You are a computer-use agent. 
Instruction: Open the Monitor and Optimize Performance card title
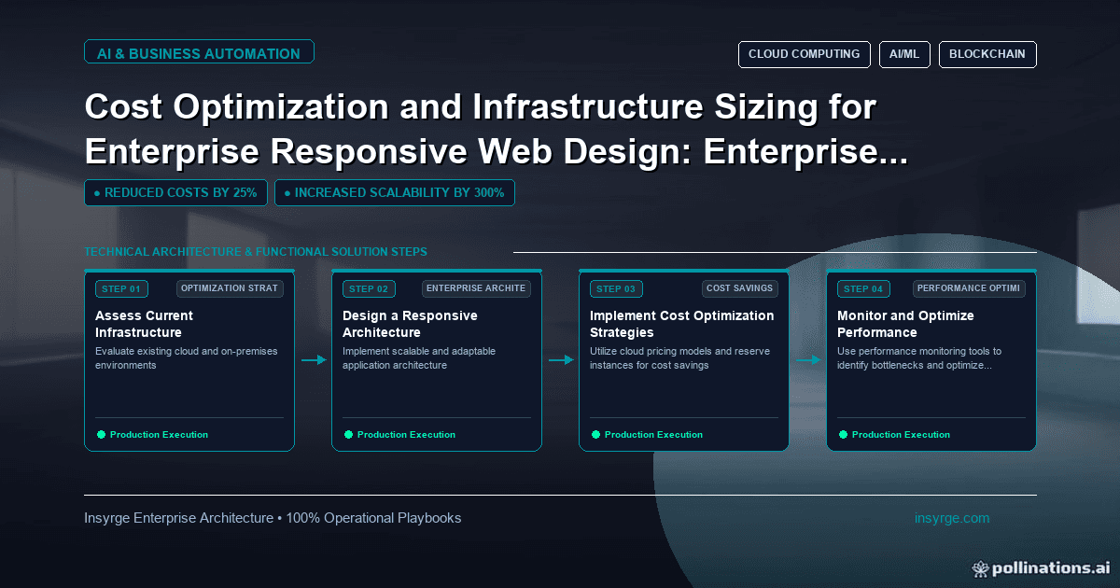pos(905,324)
